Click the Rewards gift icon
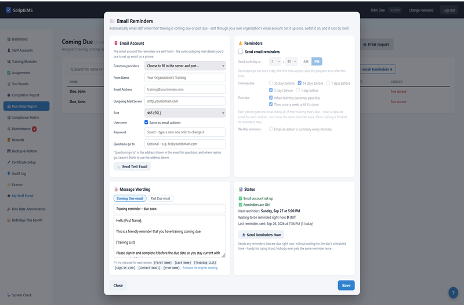The width and height of the screenshot is (464, 305). point(9,140)
